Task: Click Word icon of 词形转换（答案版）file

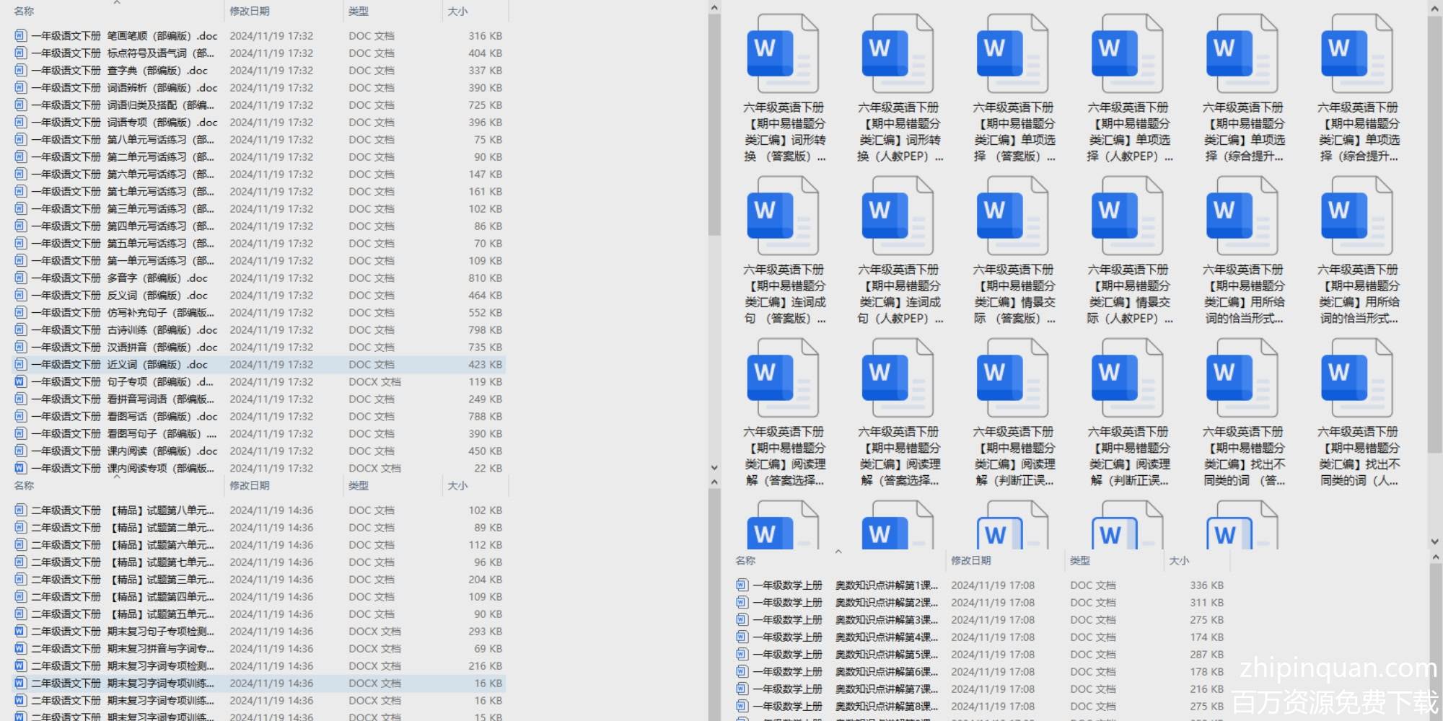Action: click(782, 55)
